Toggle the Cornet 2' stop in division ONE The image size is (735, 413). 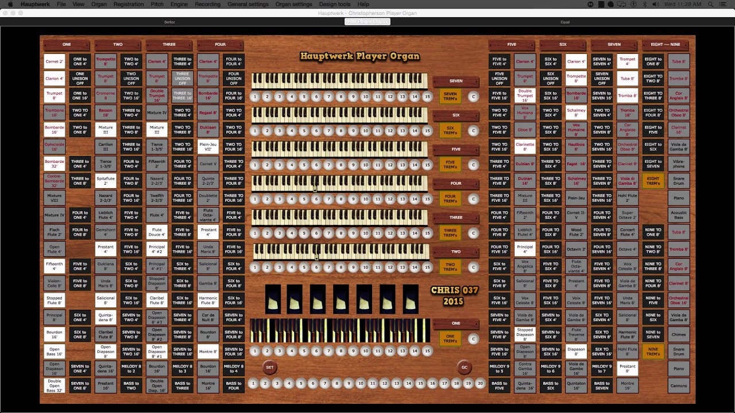[55, 61]
